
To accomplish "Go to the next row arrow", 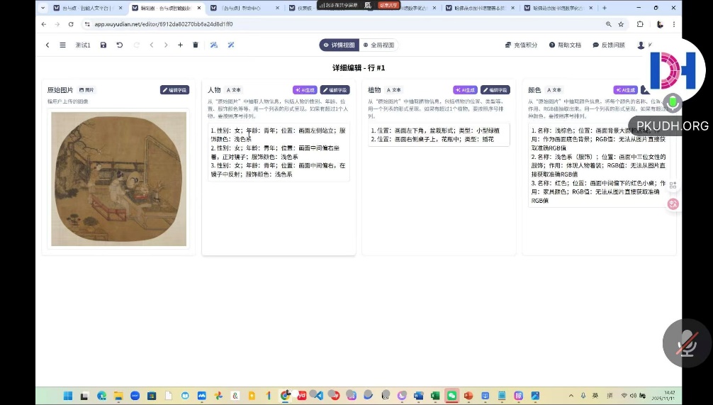I will point(166,45).
